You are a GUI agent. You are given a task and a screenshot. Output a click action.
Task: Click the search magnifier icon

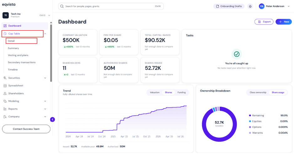tap(62, 6)
